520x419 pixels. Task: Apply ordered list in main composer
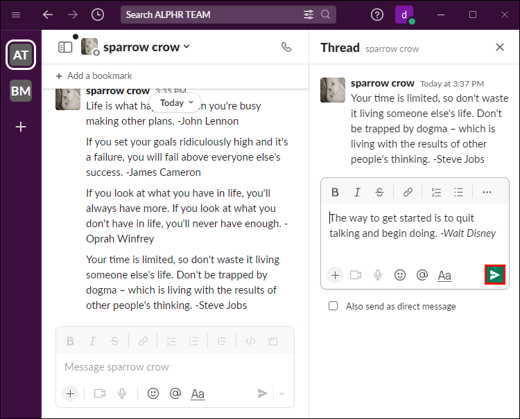(171, 341)
